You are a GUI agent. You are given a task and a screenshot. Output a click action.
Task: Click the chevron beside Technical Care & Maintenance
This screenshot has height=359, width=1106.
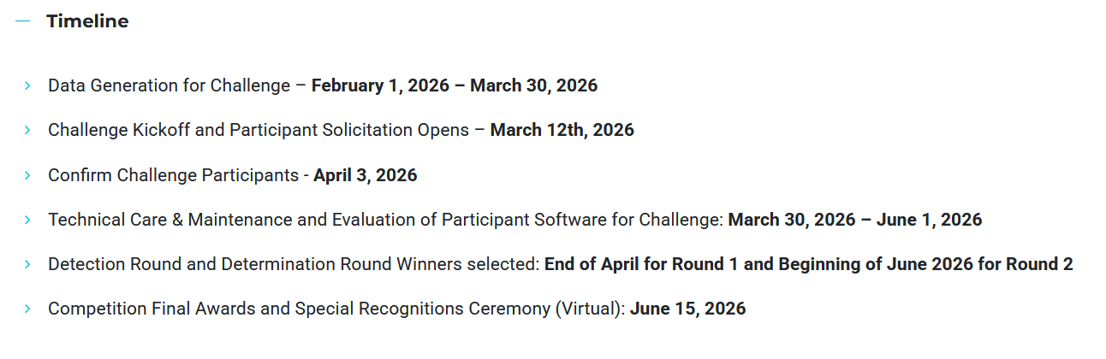(27, 220)
